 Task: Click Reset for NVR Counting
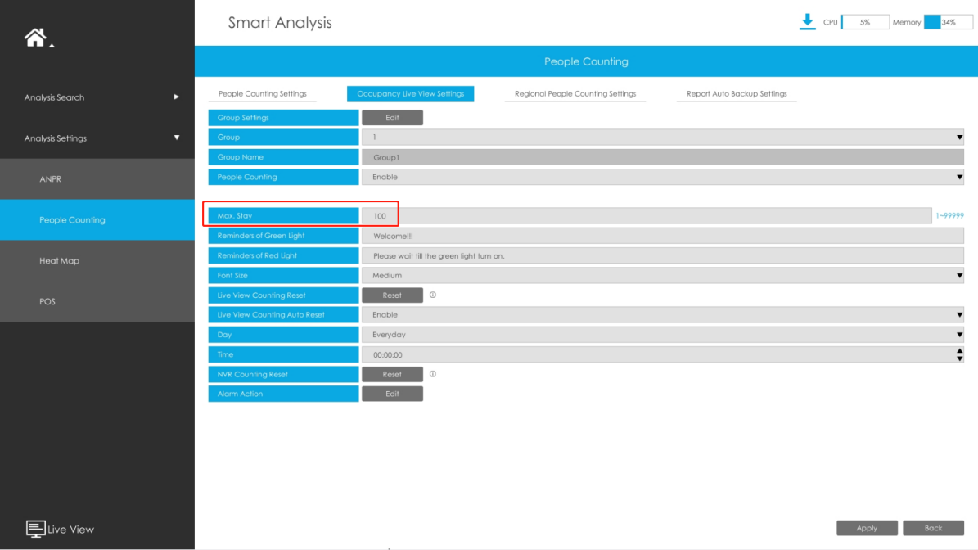point(392,374)
